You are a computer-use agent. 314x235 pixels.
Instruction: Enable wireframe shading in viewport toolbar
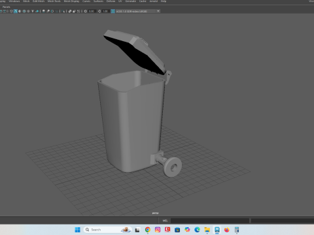(x=11, y=11)
